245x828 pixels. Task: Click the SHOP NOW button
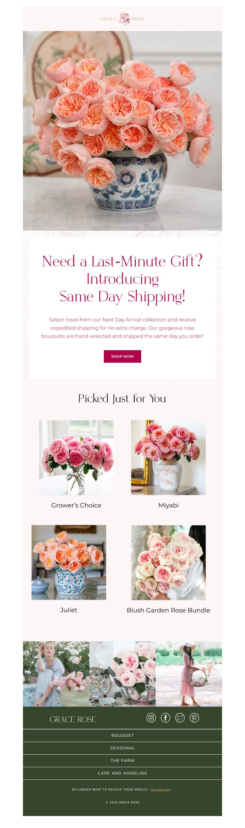coord(123,356)
